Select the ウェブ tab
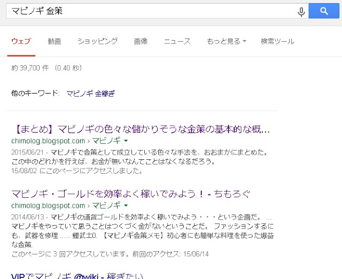The width and height of the screenshot is (342, 279). click(21, 41)
